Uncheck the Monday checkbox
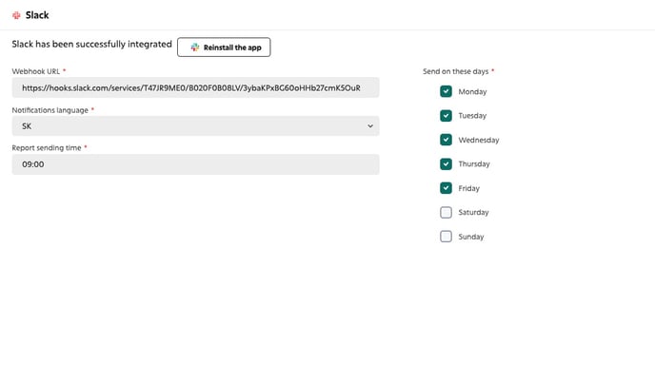 coord(446,91)
